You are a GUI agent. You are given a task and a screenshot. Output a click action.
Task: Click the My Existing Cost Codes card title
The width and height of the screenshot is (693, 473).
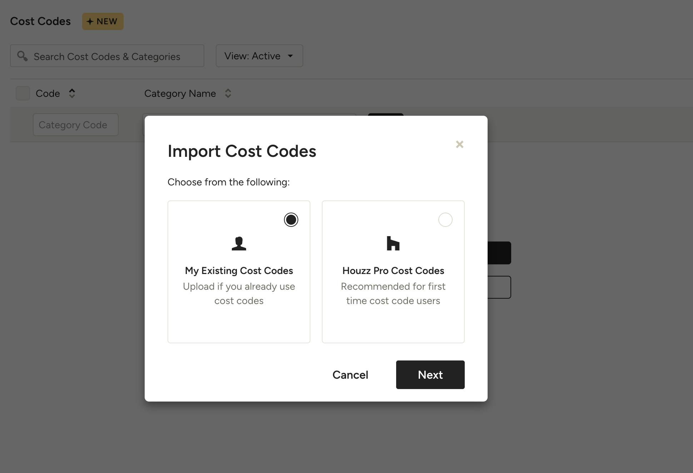tap(239, 271)
